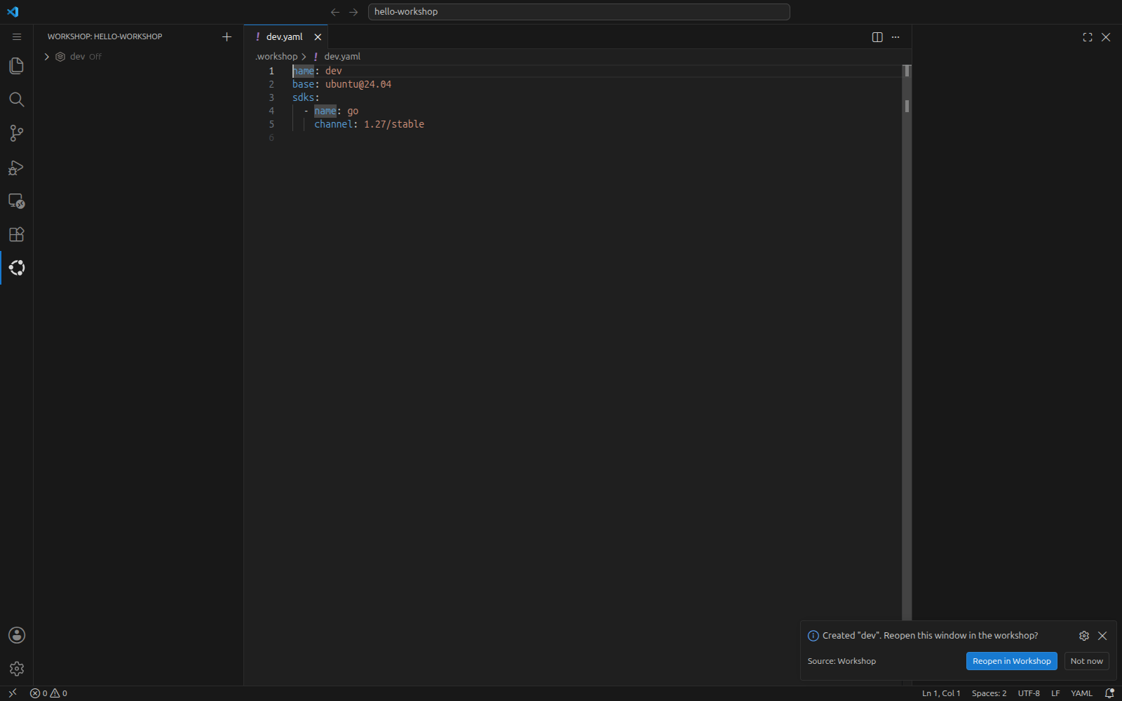
Task: Open the Remote Explorer view
Action: tap(16, 200)
